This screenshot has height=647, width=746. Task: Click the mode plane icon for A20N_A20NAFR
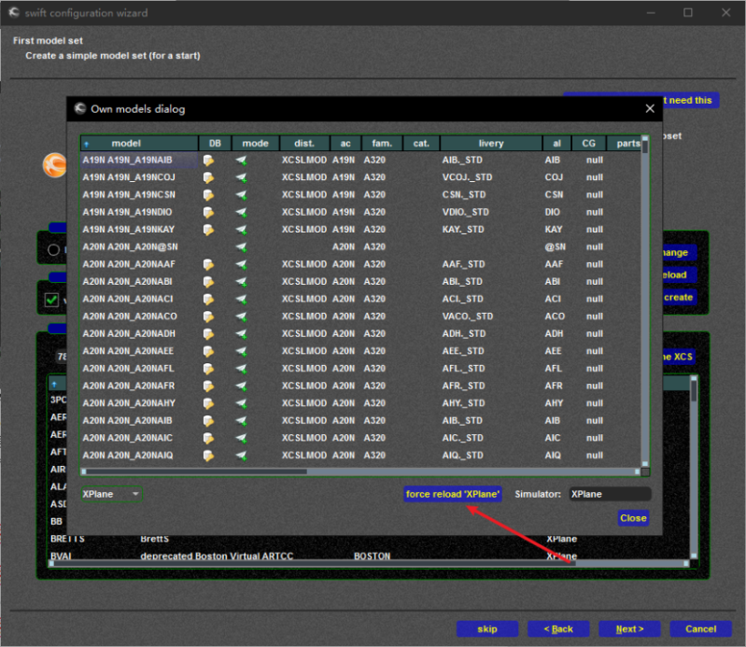(242, 386)
